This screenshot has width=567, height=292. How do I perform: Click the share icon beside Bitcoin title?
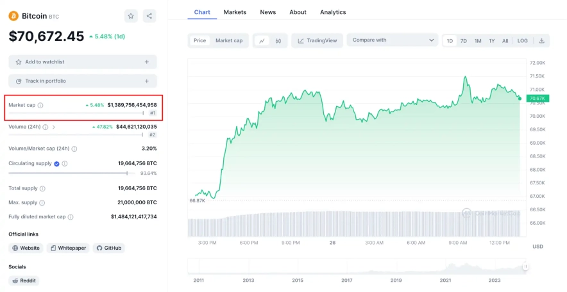click(149, 16)
